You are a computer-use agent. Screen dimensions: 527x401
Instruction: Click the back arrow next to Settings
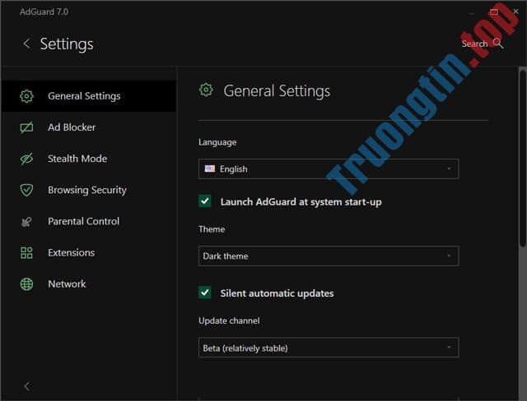coord(26,44)
